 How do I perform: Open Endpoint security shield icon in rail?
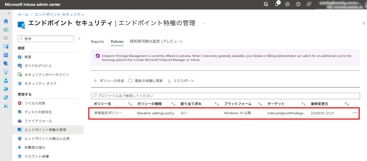point(6,63)
